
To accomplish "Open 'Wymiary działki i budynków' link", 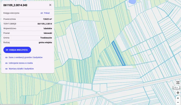I will 20,69.
